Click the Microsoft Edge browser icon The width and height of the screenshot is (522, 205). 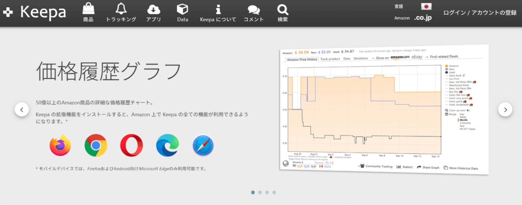coord(167,145)
